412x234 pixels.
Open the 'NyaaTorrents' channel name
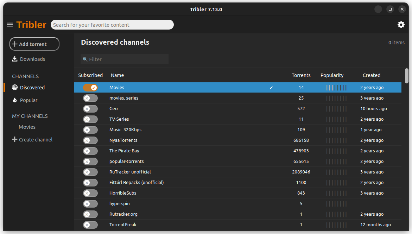(x=123, y=140)
